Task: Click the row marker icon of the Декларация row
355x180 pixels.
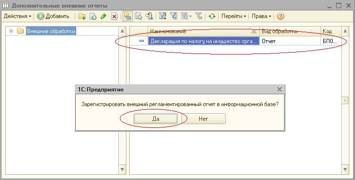Action: (142, 41)
